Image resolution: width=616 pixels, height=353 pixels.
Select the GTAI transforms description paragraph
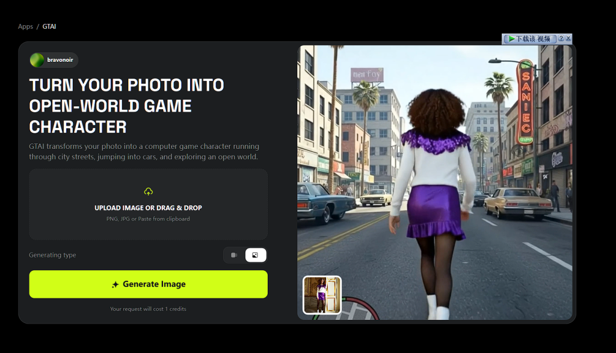pos(144,151)
